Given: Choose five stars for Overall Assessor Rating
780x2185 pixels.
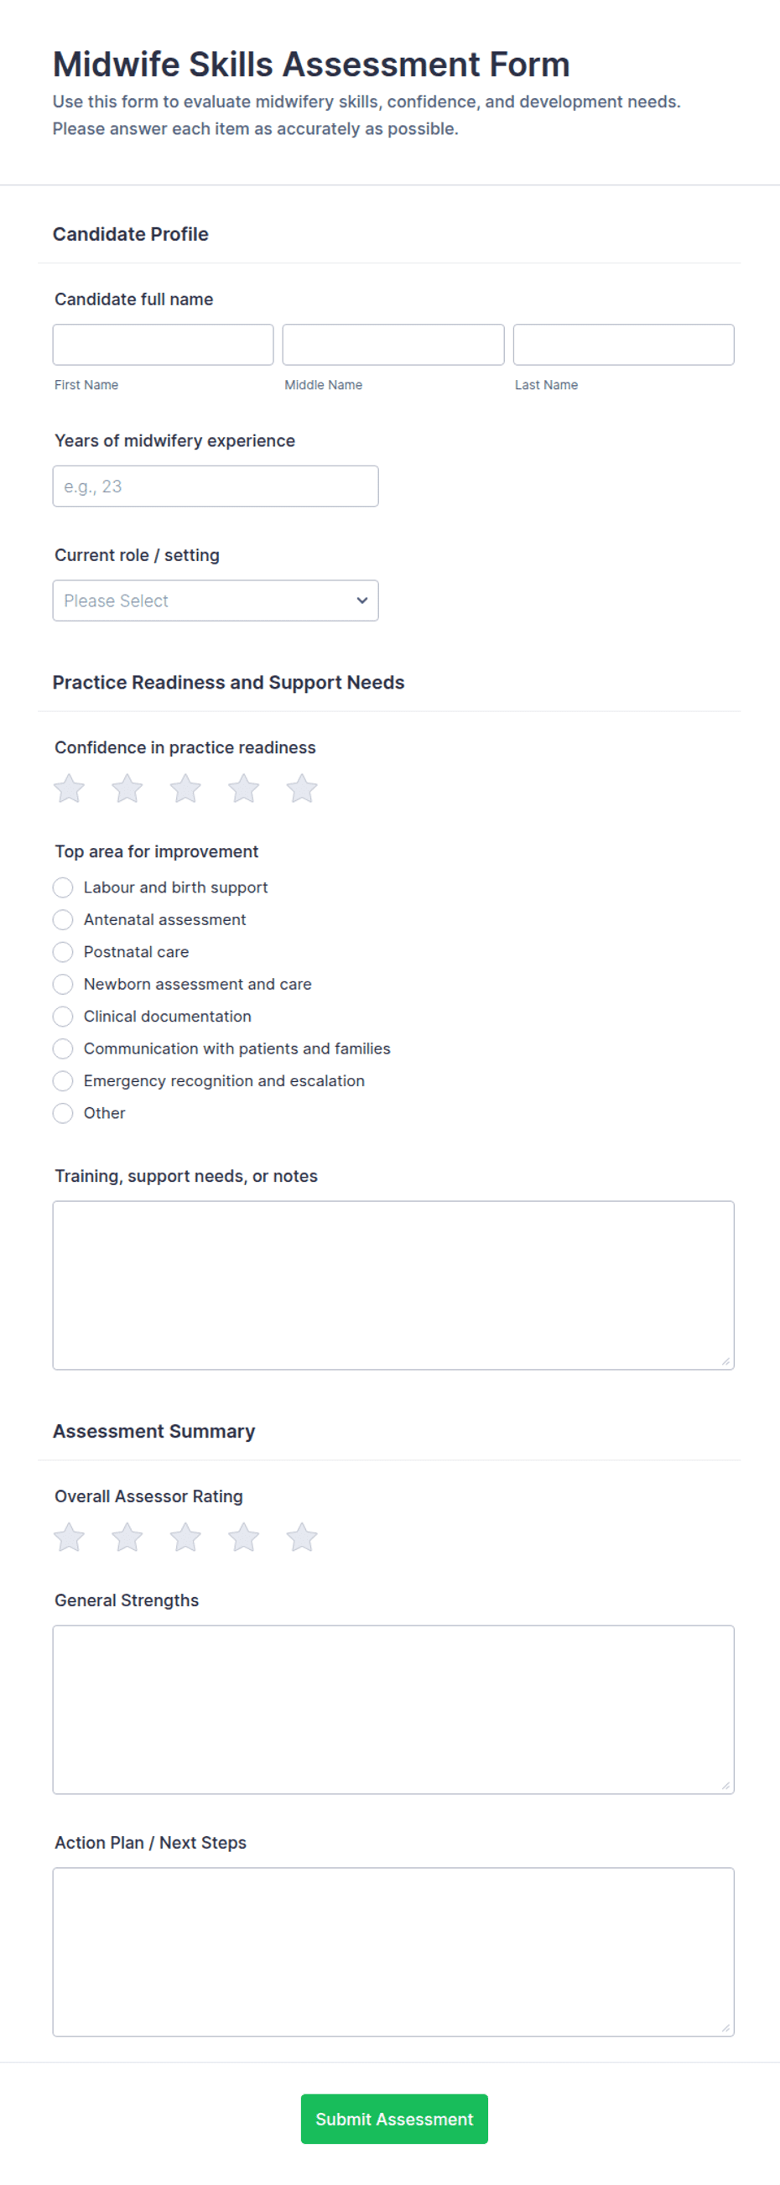Looking at the screenshot, I should click(x=301, y=1537).
